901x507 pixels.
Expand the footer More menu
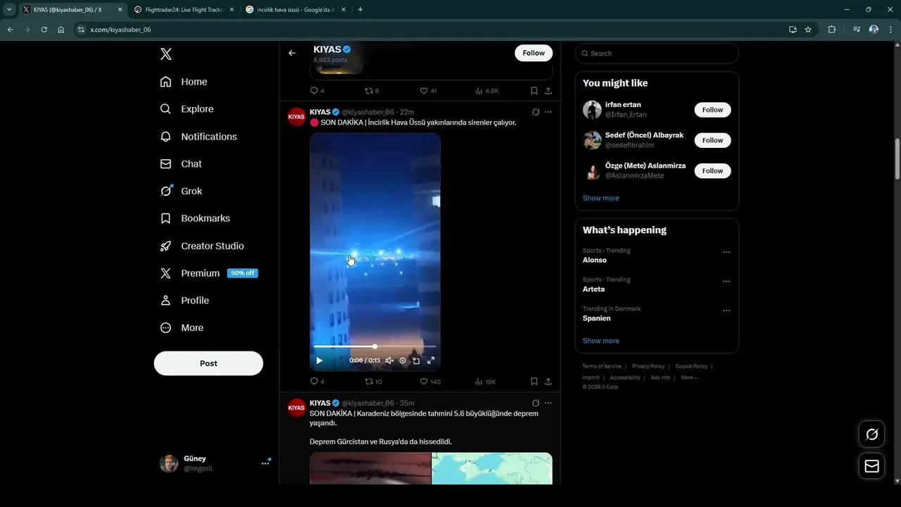[690, 377]
